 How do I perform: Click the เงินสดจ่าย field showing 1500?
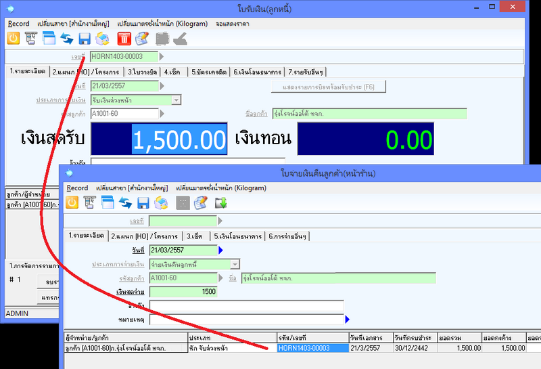(x=183, y=292)
